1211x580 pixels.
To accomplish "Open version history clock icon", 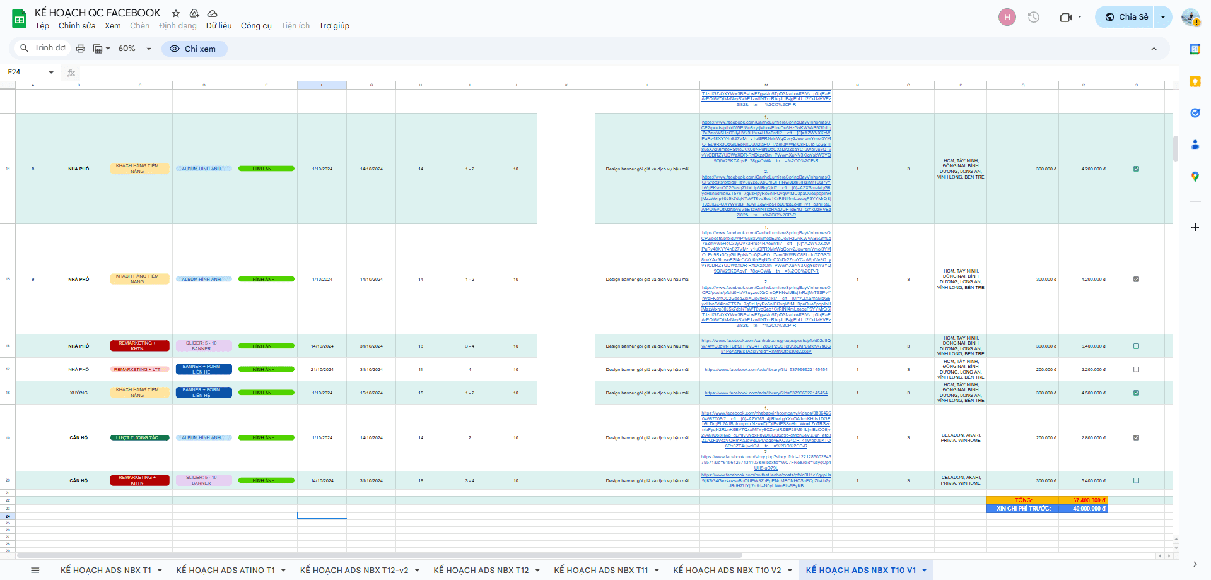I will [1033, 17].
